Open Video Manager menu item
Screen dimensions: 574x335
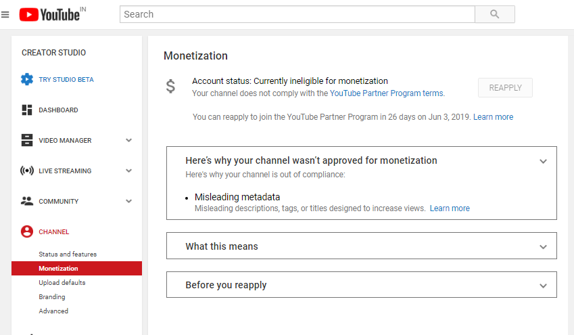point(65,140)
